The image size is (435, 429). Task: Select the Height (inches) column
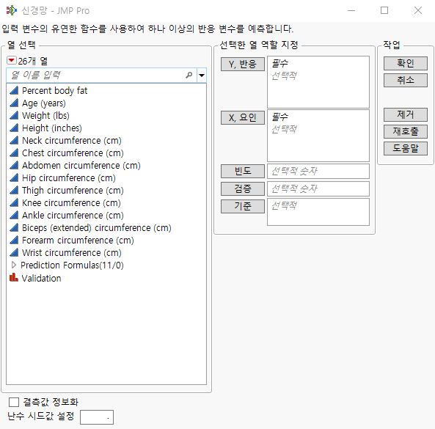click(52, 128)
